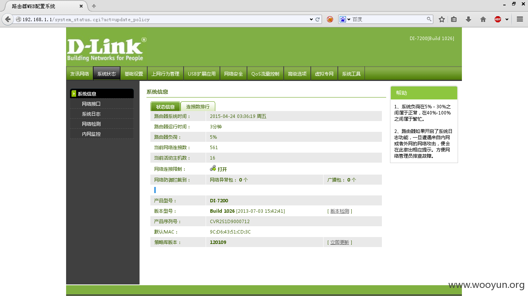Close the 路由器WEB配置系统 tab
This screenshot has height=296, width=528.
click(81, 6)
